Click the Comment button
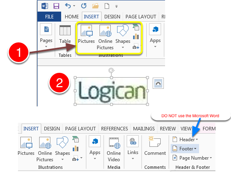 tap(155, 146)
